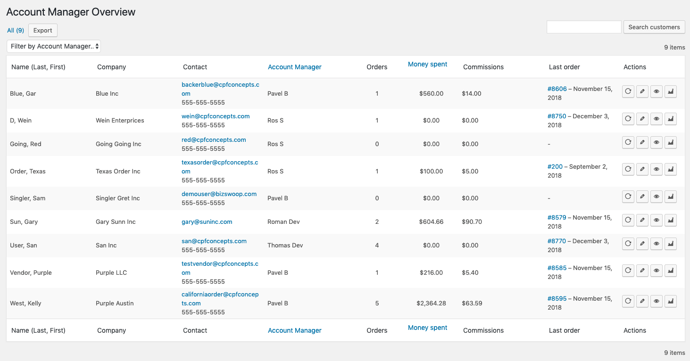Click email gary@suninc.com
Screen dimensions: 690x361
[x=207, y=222]
